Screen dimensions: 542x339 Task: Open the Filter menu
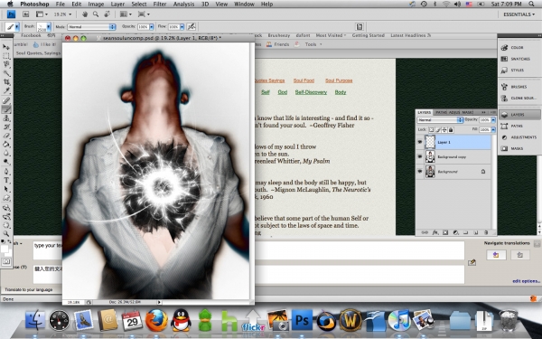(160, 5)
